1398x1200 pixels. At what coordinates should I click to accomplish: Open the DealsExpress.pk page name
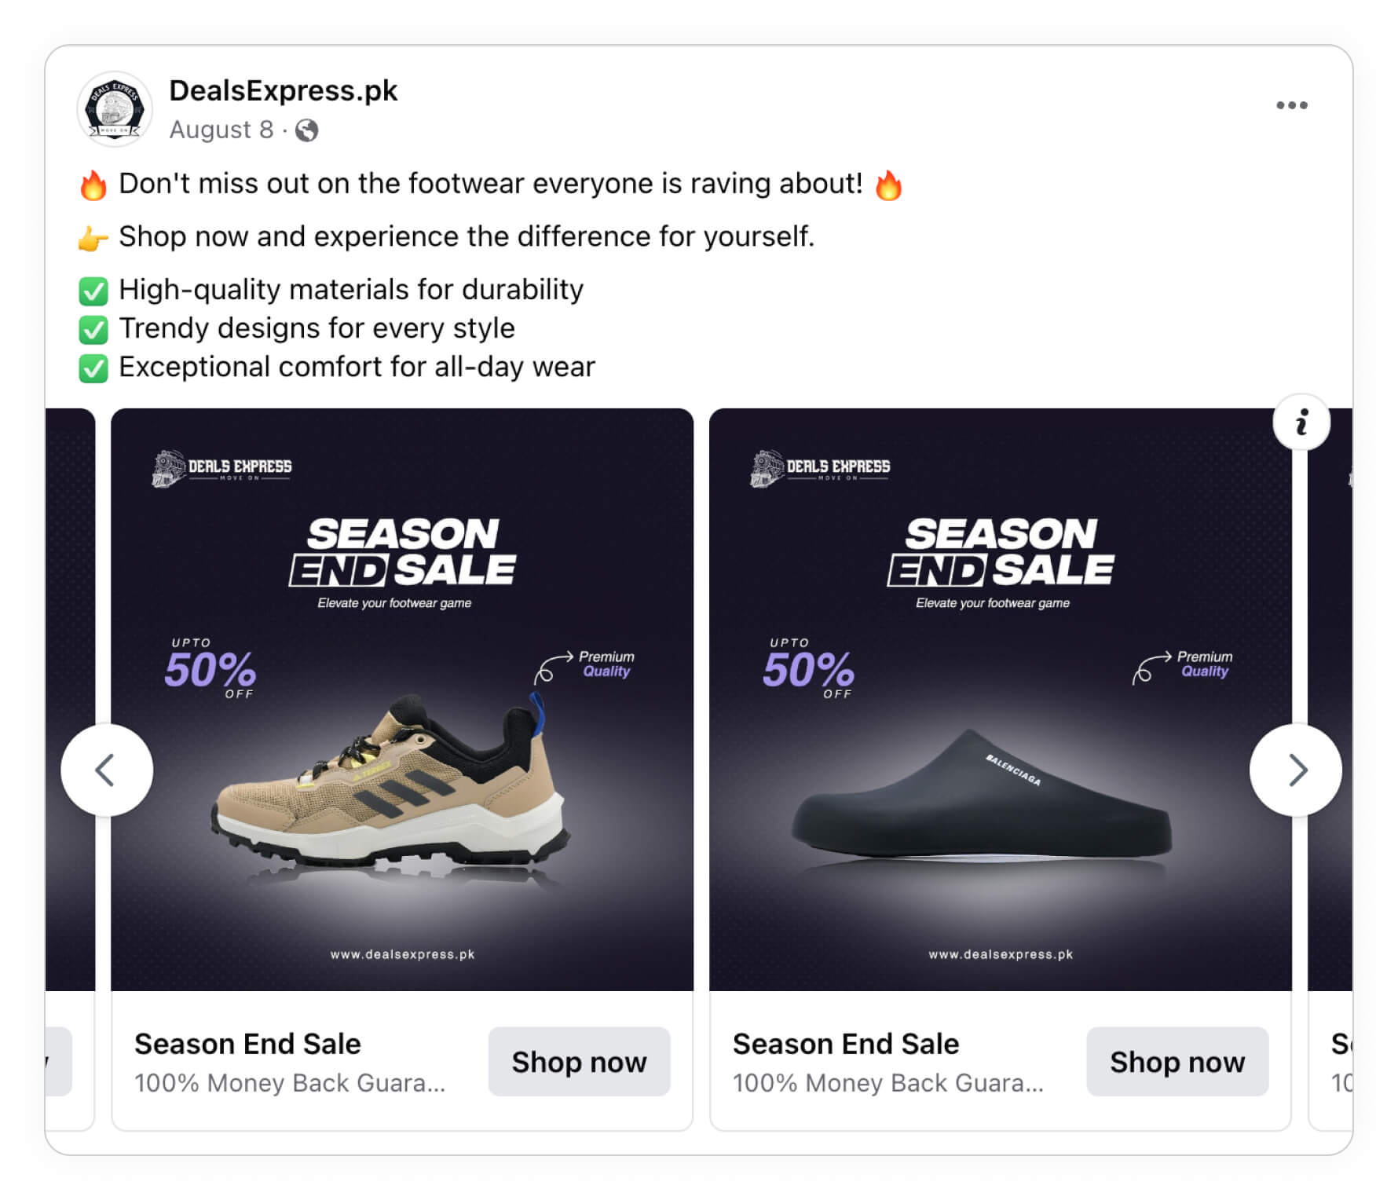(x=284, y=90)
